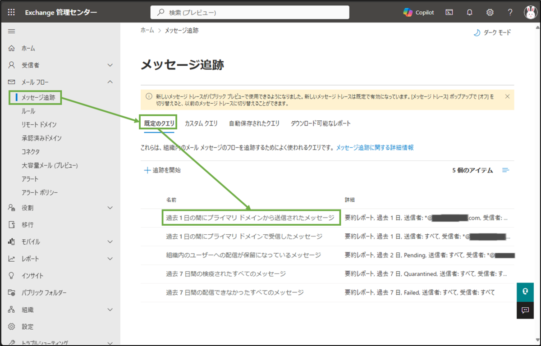
Task: Click the Failed details cell text
Action: click(420, 292)
